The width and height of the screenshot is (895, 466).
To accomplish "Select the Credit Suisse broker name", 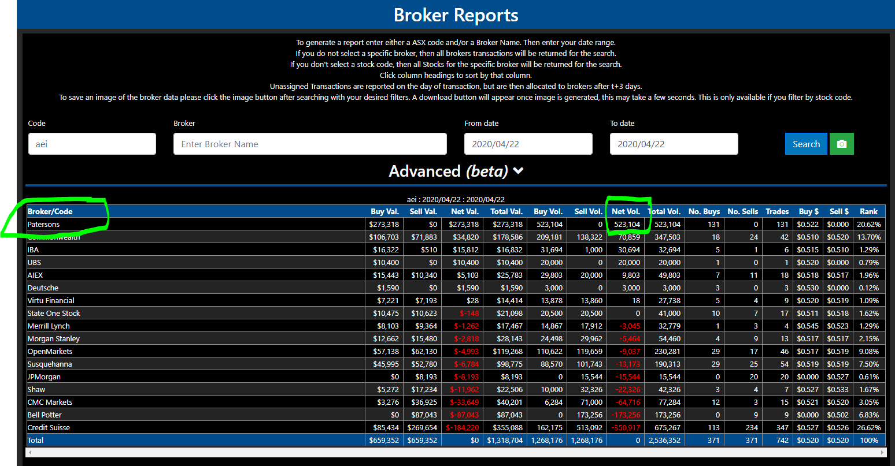I will [49, 427].
